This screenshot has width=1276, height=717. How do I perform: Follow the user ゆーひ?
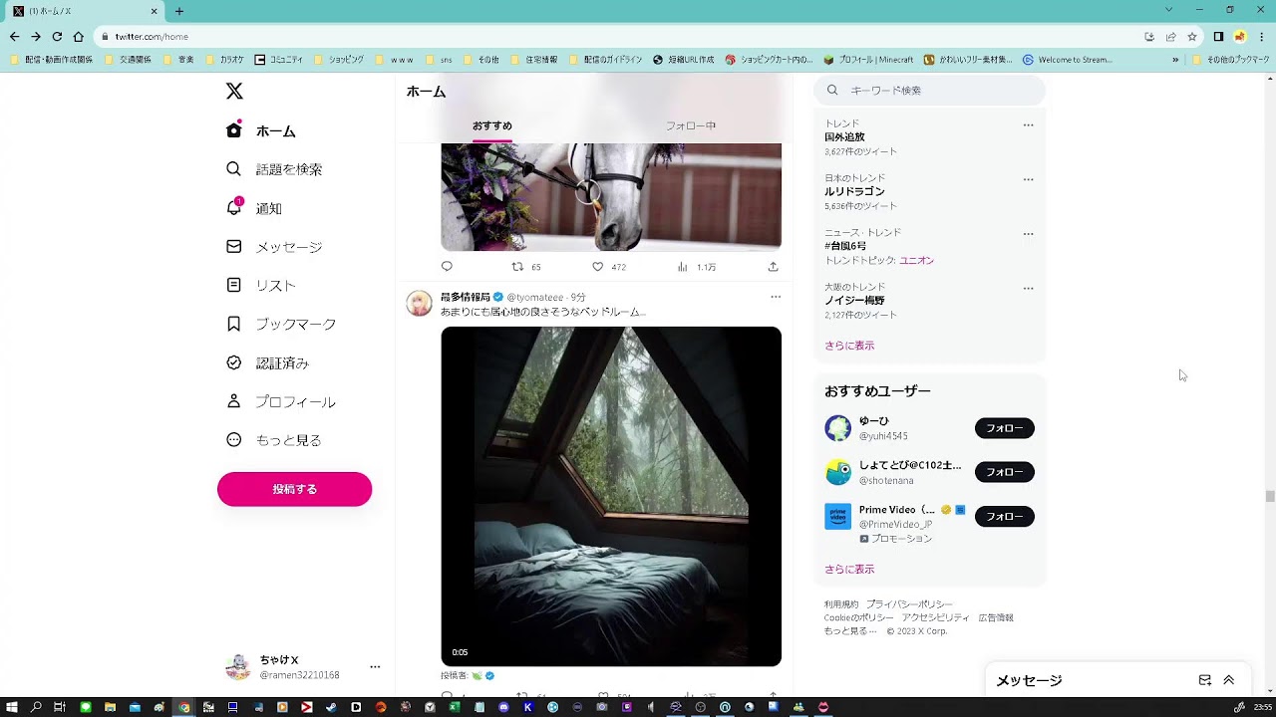pos(1004,428)
